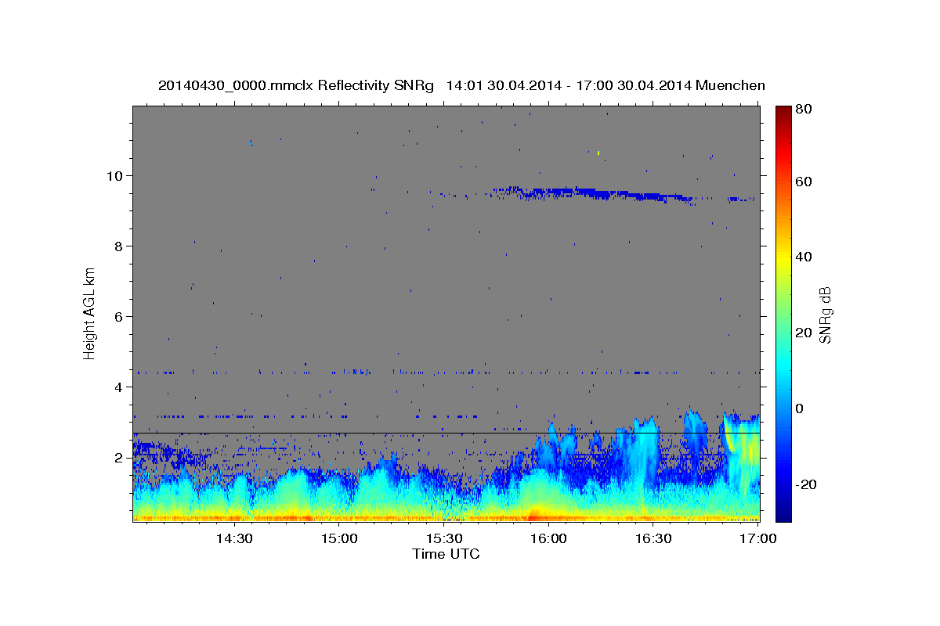Click the 15:30 time tick label
Image resolution: width=940 pixels, height=626 pixels.
[x=444, y=538]
